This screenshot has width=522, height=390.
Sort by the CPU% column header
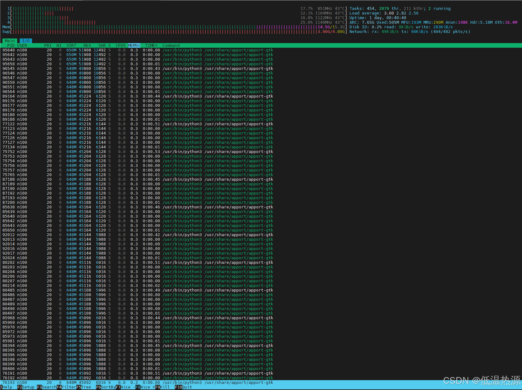tap(121, 46)
